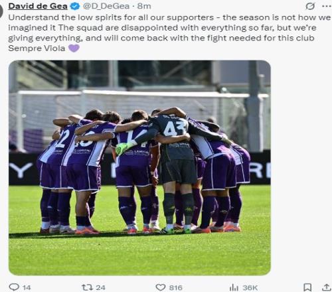Click the purple heart emoji
Screen dimensions: 332x292
[74, 48]
